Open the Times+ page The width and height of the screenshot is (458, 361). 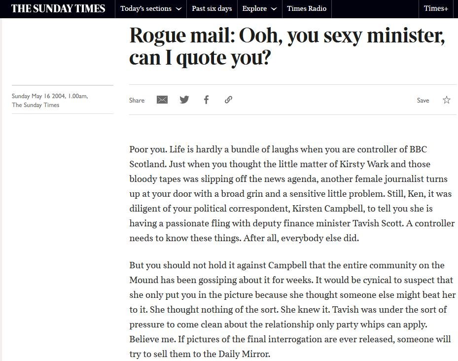436,8
